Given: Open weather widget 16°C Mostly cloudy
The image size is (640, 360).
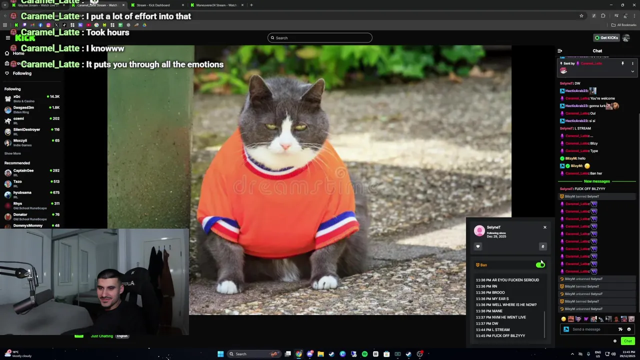Looking at the screenshot, I should click(x=17, y=354).
